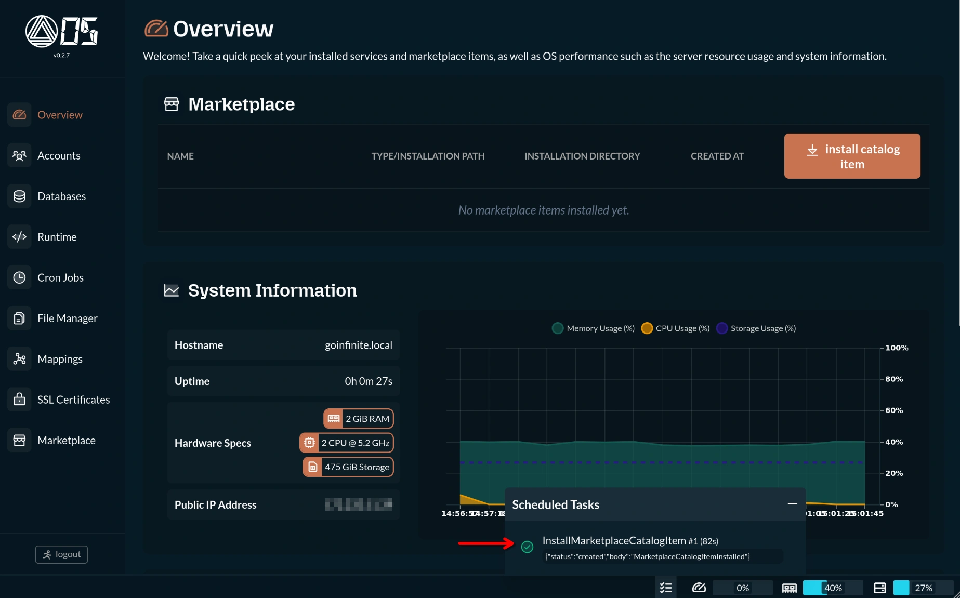Click the 475 GiB Storage badge
The height and width of the screenshot is (598, 960).
tap(348, 467)
